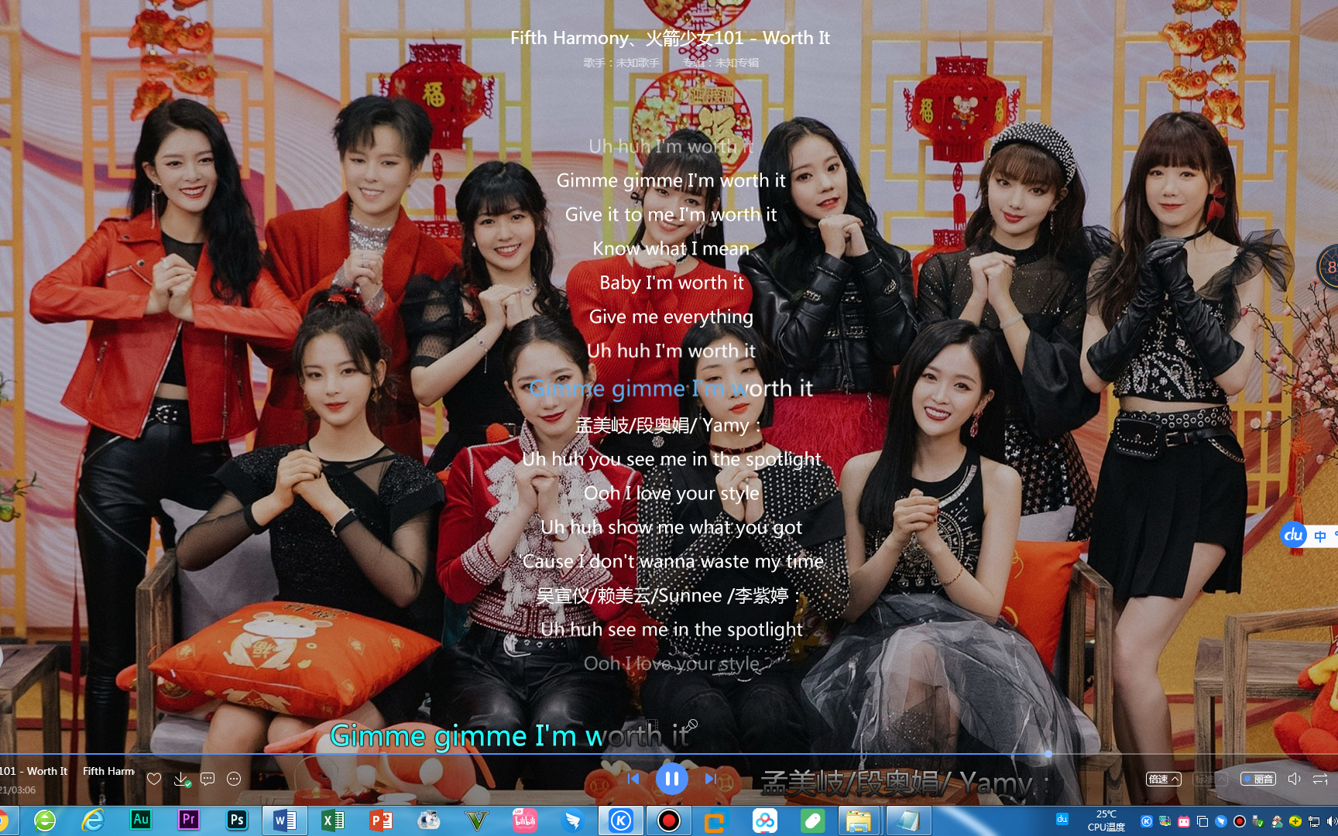
Task: Open the artist name 'Fifth Harmony' link
Action: coord(108,771)
